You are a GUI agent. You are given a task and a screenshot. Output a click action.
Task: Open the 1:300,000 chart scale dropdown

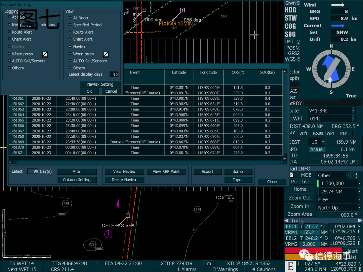(x=359, y=183)
